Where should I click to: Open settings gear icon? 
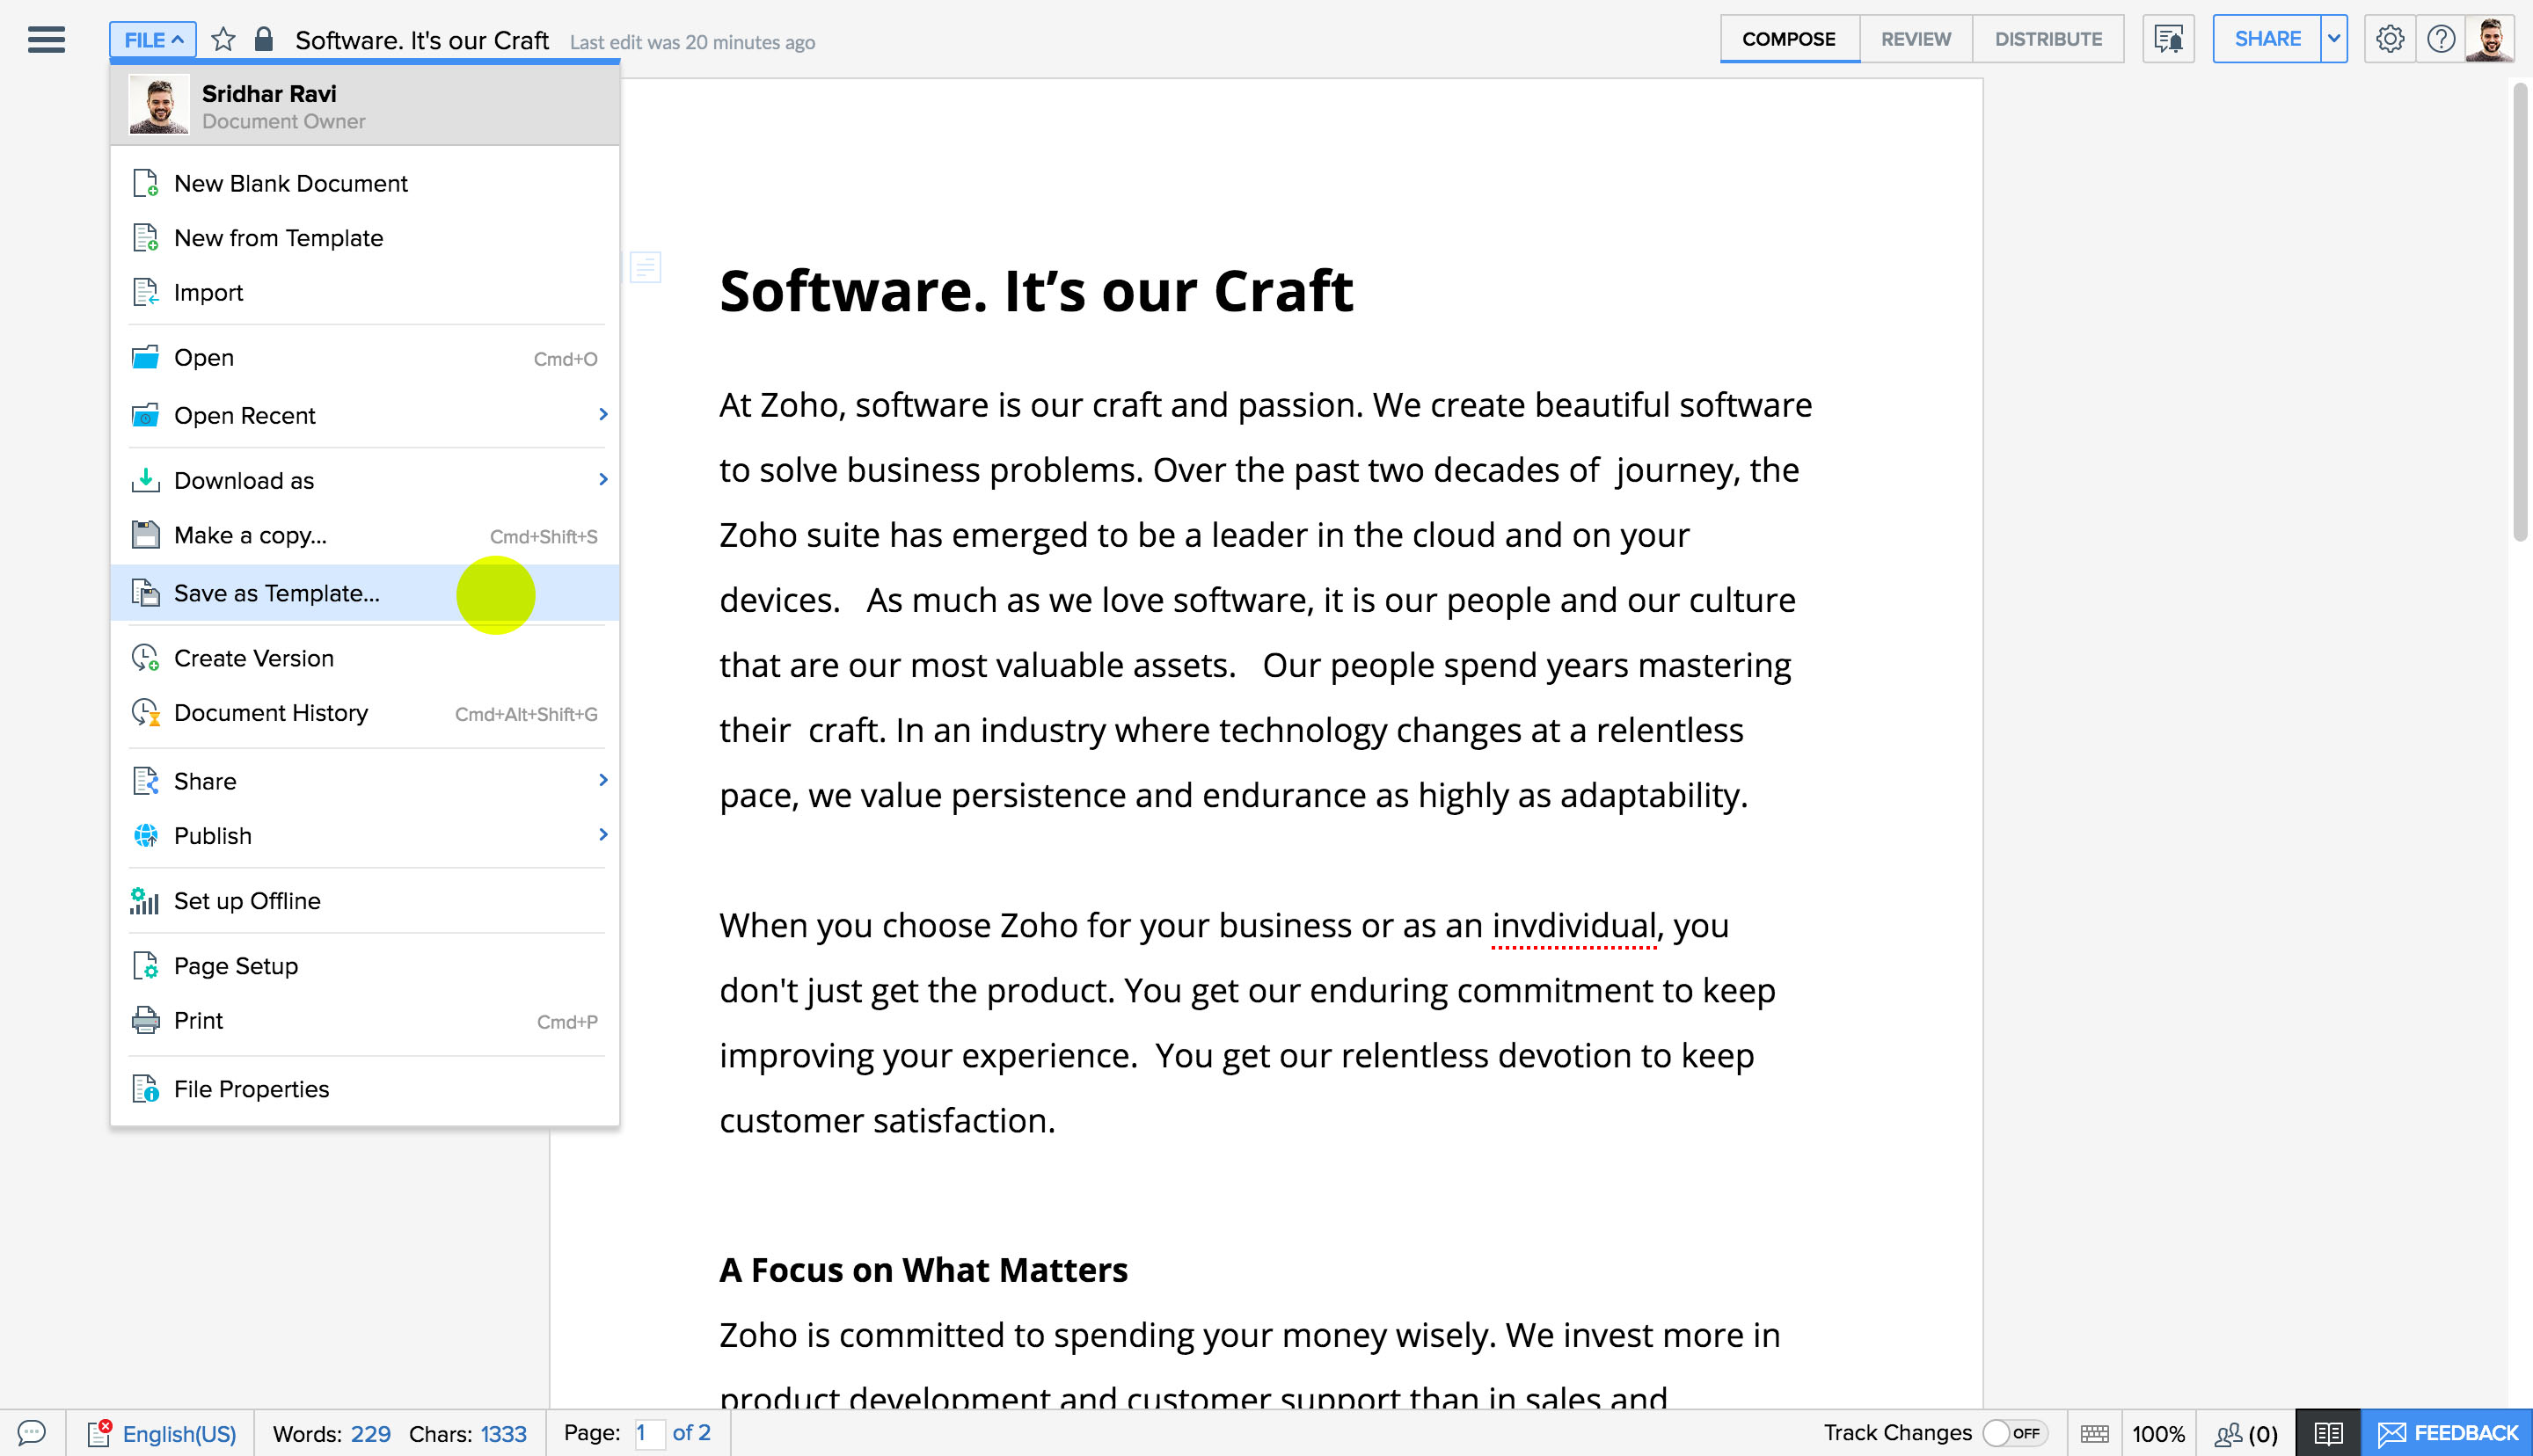click(x=2390, y=39)
